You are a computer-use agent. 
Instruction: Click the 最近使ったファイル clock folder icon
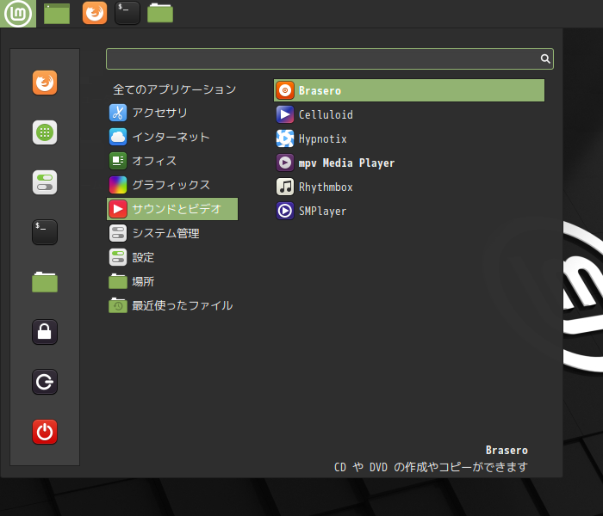click(x=118, y=305)
